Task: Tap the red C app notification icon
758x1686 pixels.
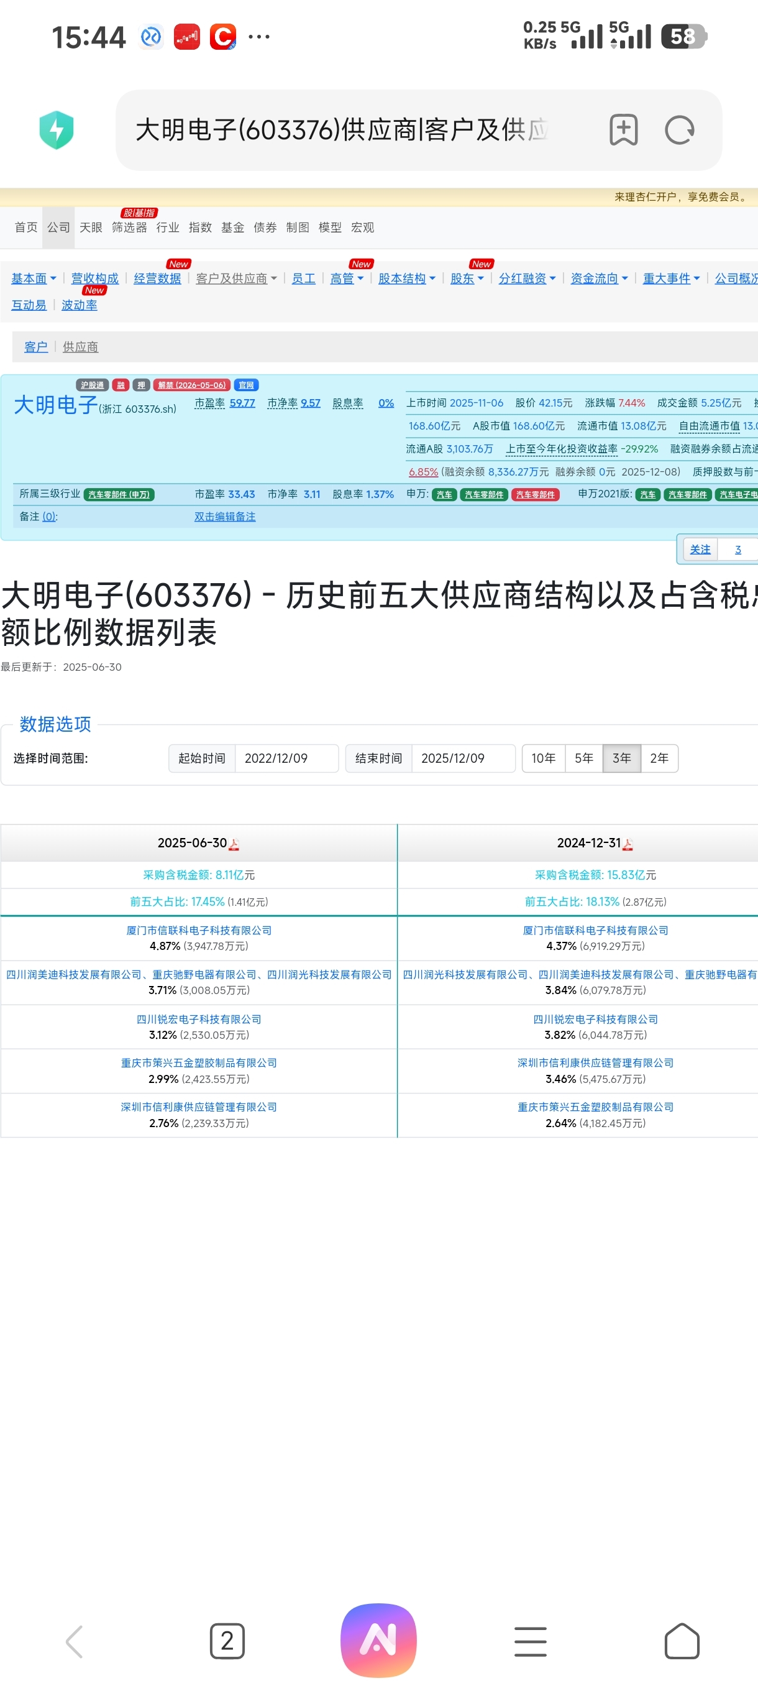Action: (223, 37)
